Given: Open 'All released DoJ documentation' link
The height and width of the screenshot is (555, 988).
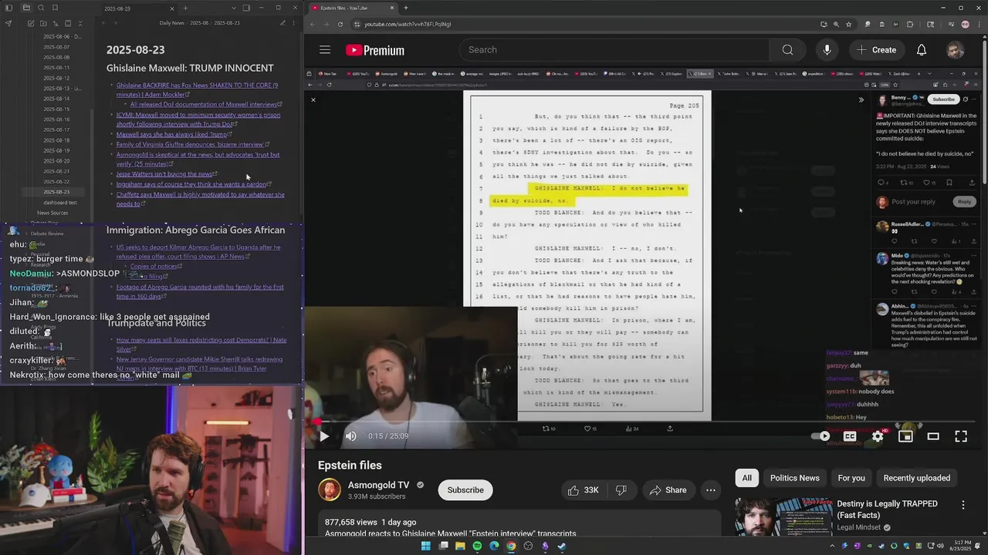Looking at the screenshot, I should tap(204, 105).
